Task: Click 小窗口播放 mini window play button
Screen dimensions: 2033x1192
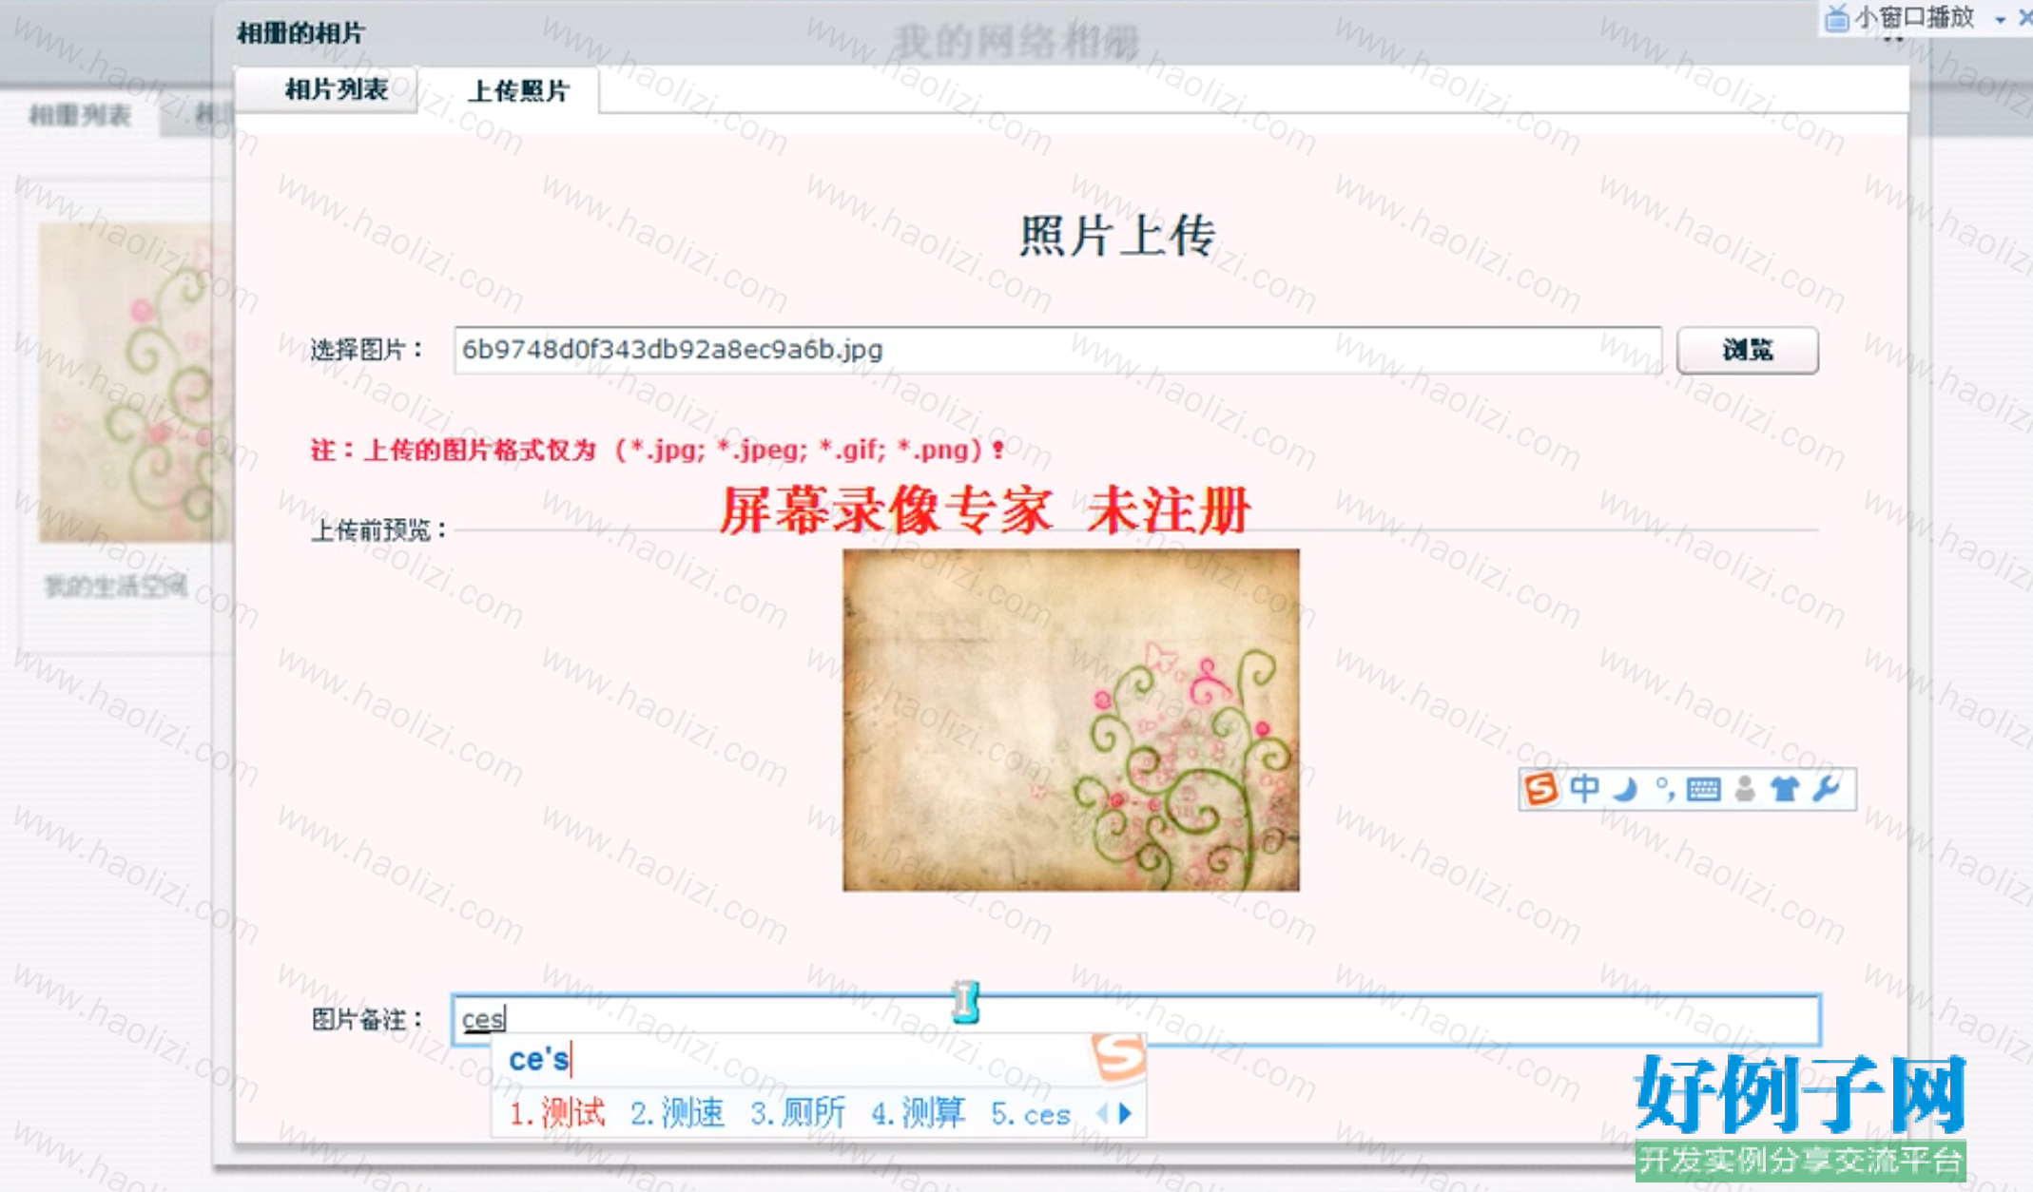Action: coord(1900,17)
